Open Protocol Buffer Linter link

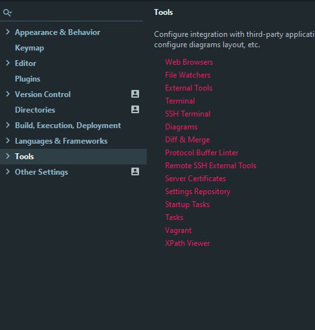(202, 153)
